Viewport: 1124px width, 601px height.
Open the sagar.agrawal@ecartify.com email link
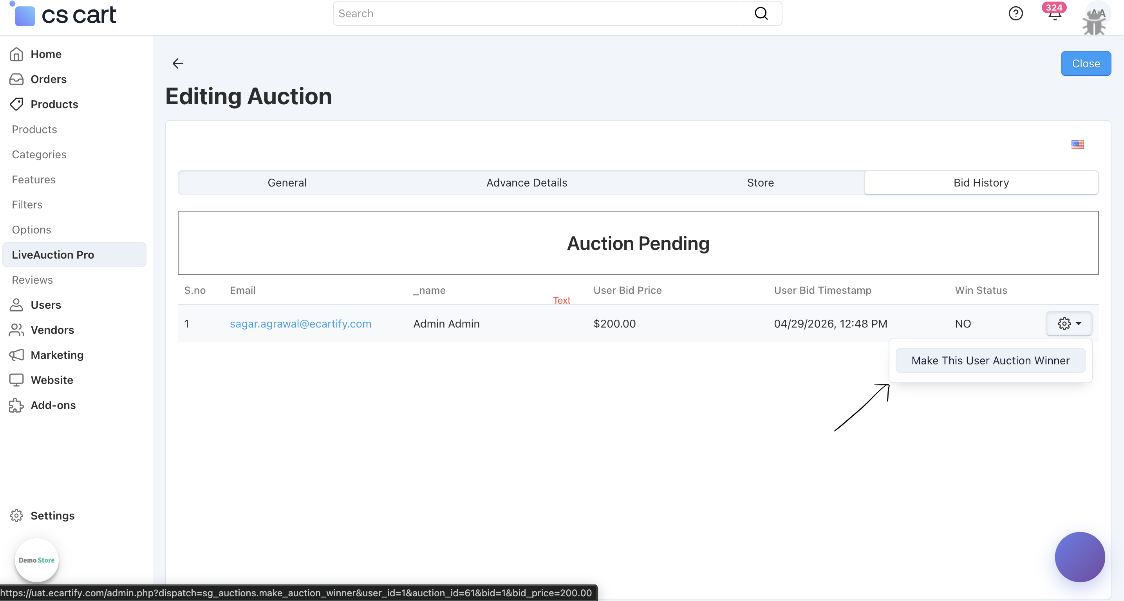[300, 324]
